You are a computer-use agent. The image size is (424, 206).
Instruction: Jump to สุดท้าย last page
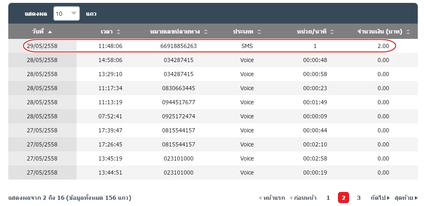point(406,198)
